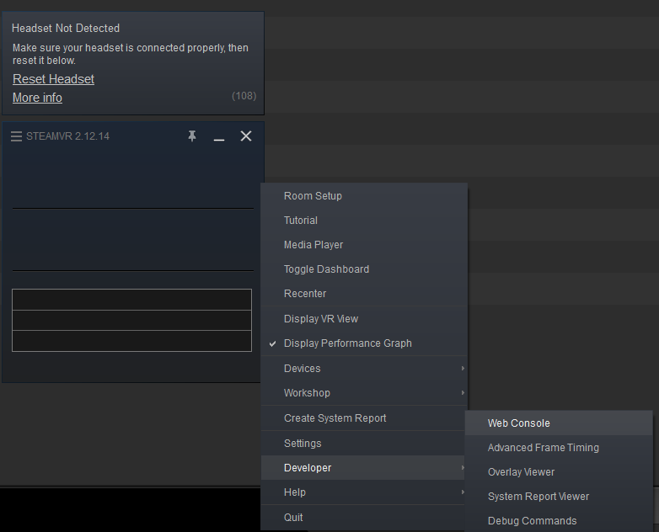Open Web Console in Developer submenu

559,423
